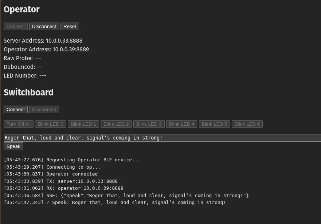Image resolution: width=321 pixels, height=224 pixels.
Task: Select the Blink LED 3 button
Action: (149, 124)
